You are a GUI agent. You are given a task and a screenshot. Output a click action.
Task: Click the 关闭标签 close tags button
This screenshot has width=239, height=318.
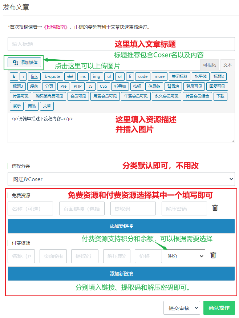point(179,76)
